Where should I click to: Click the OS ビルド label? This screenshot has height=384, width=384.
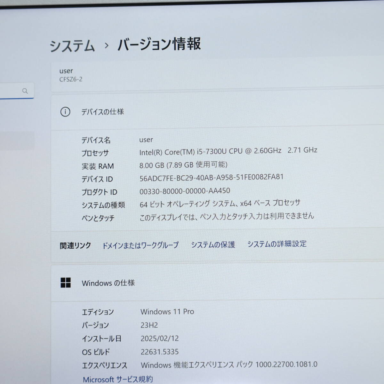(96, 352)
